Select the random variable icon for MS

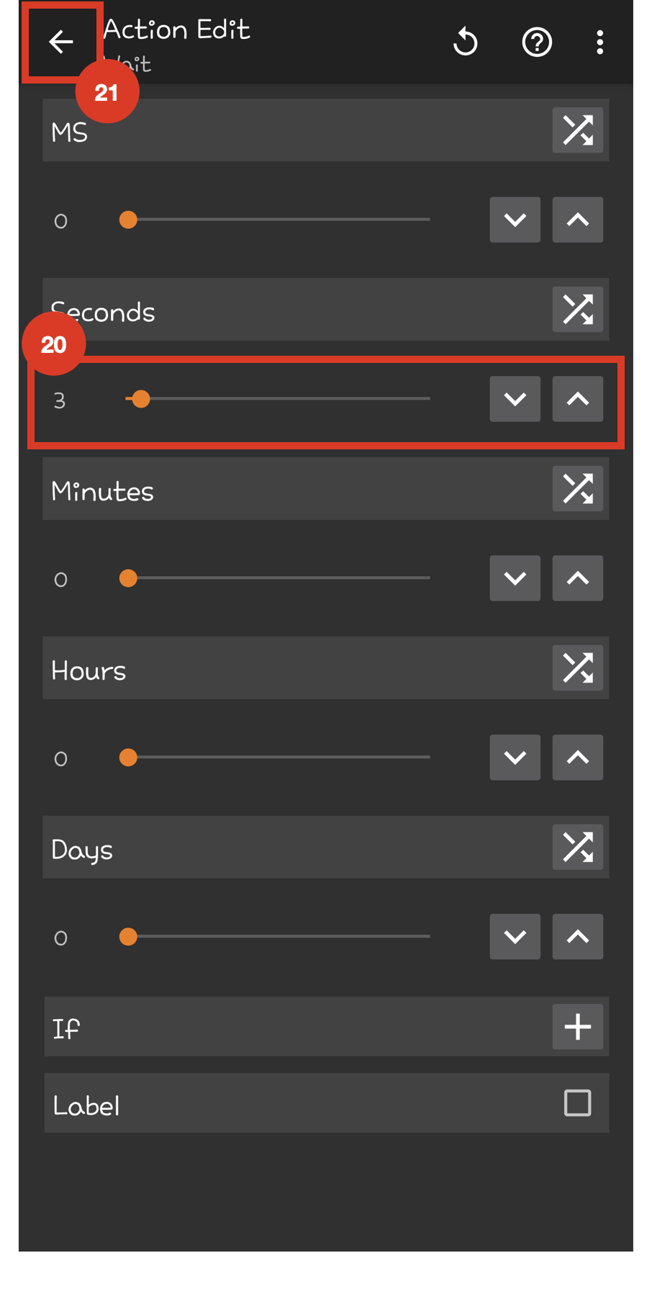pyautogui.click(x=577, y=130)
